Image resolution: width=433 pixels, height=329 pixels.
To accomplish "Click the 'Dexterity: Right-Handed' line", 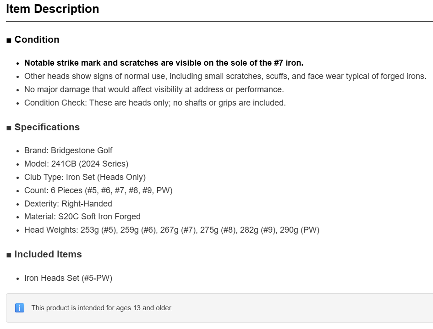I will [68, 203].
